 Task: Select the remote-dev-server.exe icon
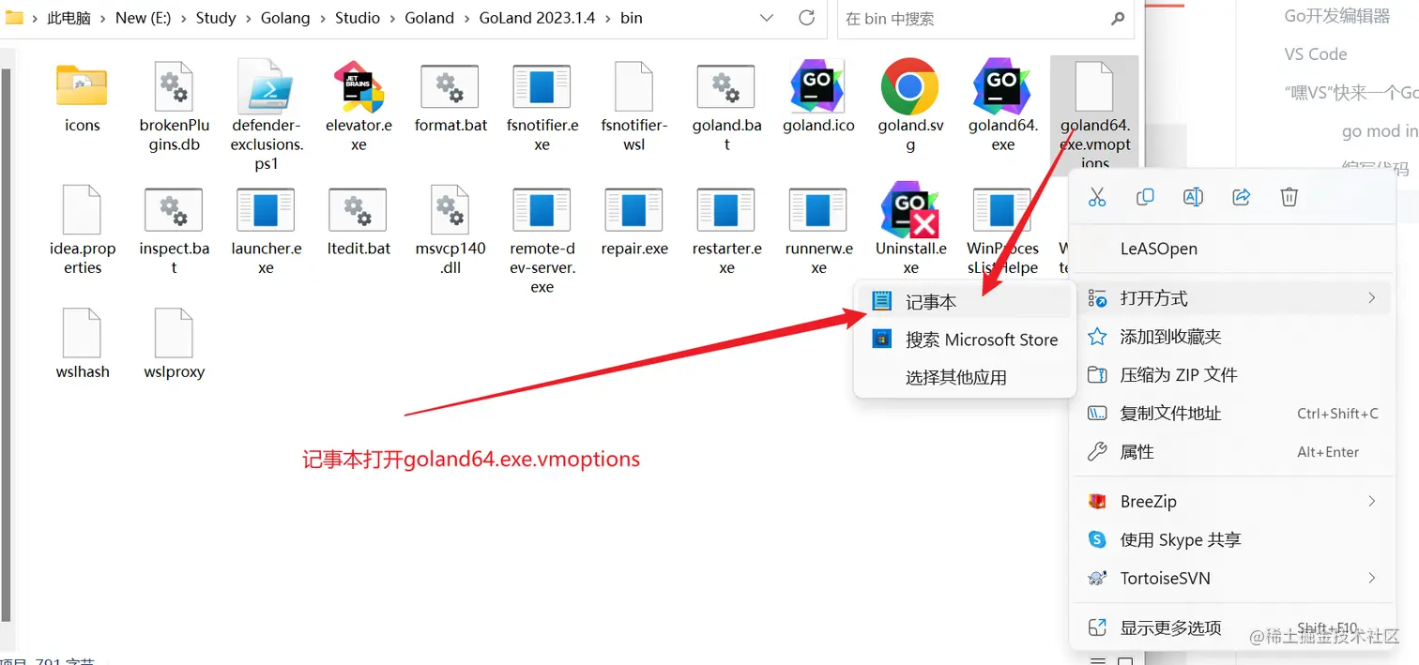click(542, 209)
